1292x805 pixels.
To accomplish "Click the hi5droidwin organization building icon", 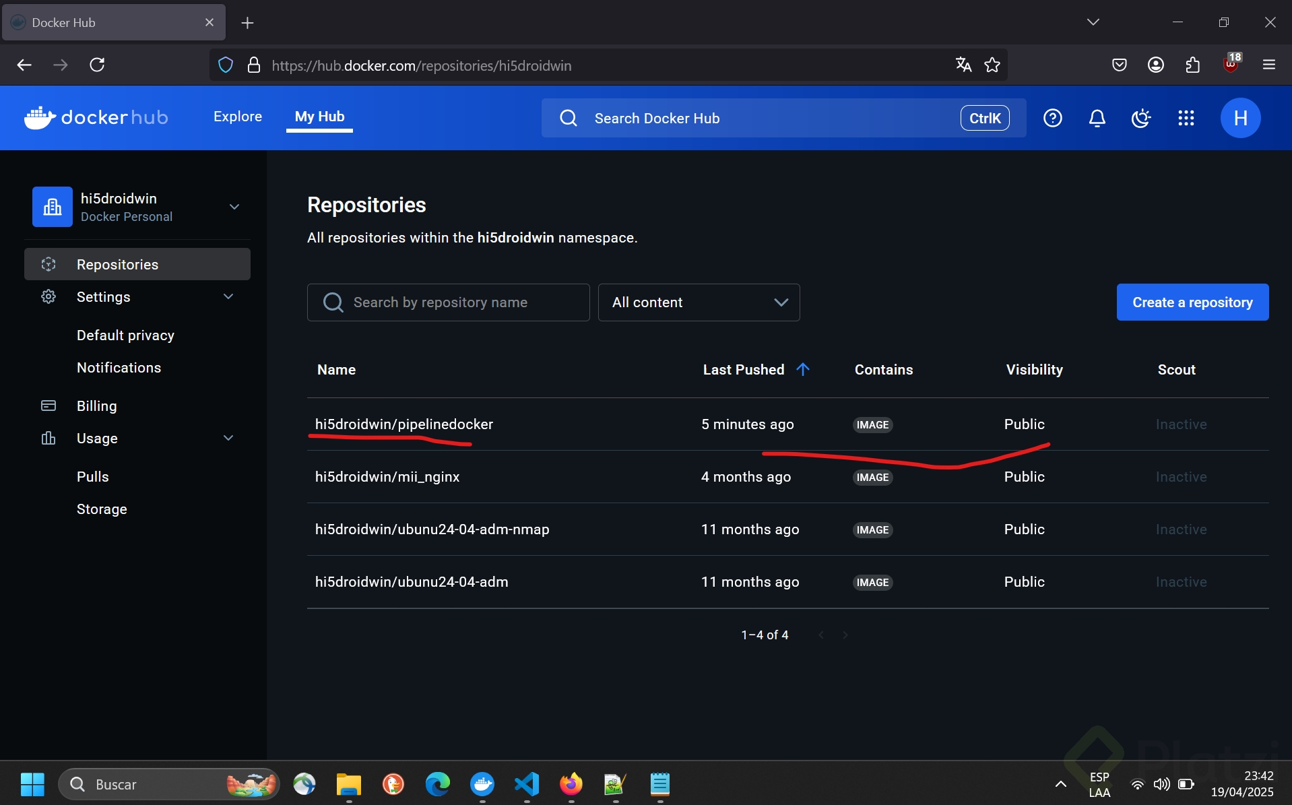I will click(53, 207).
